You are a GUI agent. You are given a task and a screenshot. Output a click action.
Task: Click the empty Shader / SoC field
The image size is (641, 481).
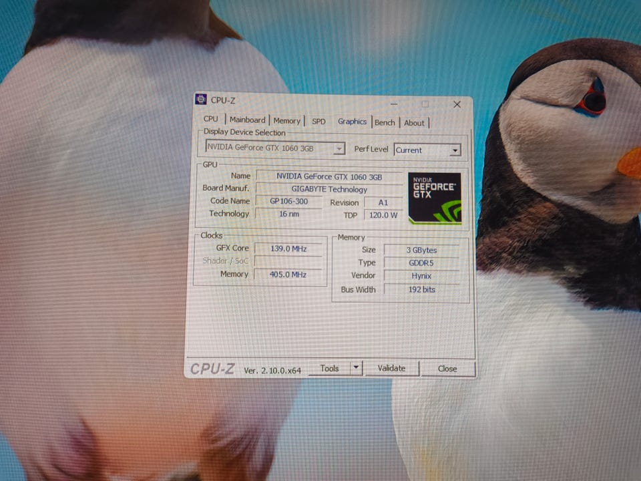[x=288, y=261]
